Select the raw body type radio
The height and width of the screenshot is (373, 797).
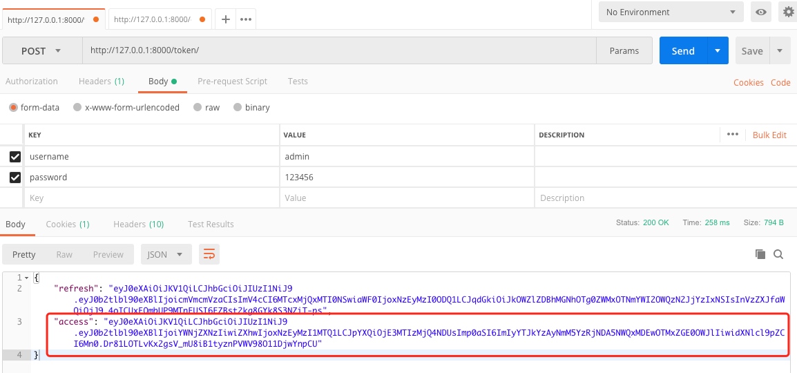click(x=198, y=108)
